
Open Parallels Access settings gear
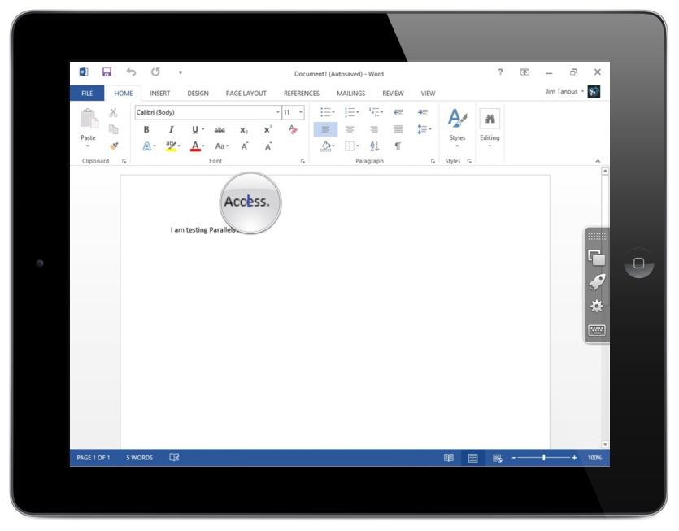[597, 307]
